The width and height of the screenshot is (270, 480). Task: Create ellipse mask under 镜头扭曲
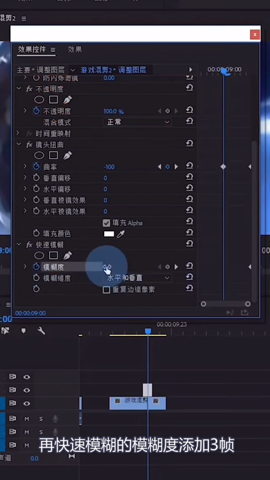[x=39, y=156]
